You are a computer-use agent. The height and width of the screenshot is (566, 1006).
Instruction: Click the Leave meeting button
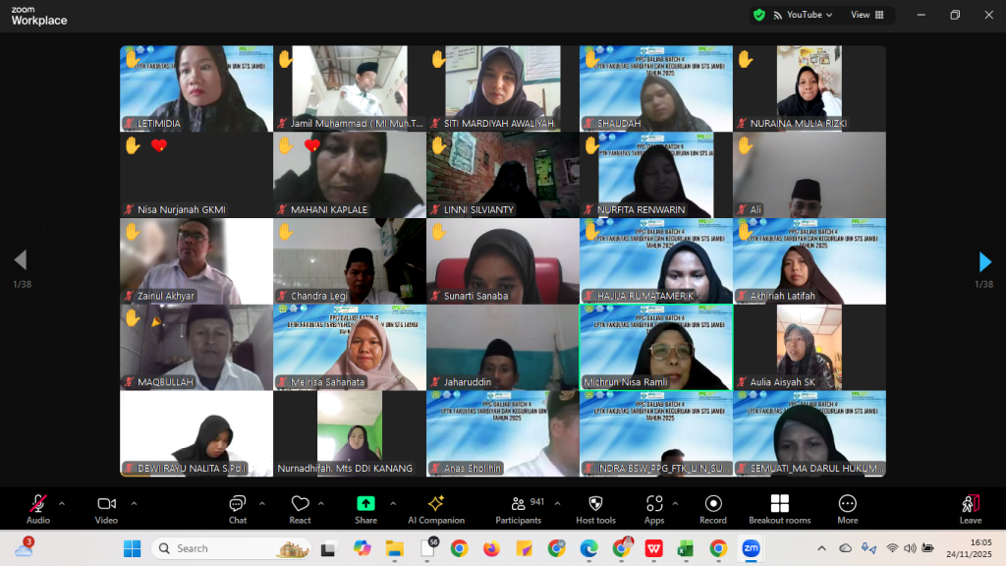[x=971, y=508]
